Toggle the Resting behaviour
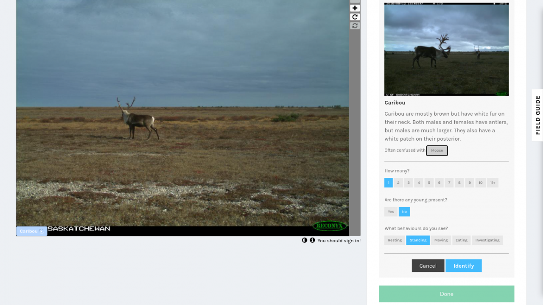This screenshot has width=543, height=305. (395, 240)
